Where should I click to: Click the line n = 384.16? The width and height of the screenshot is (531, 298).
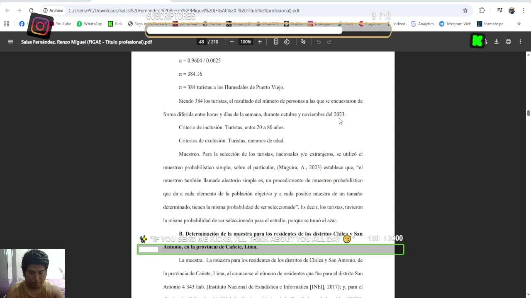[190, 74]
